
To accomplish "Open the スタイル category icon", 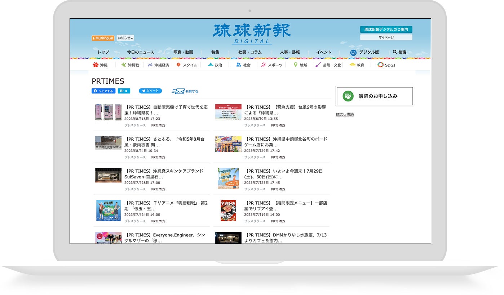I will point(178,65).
